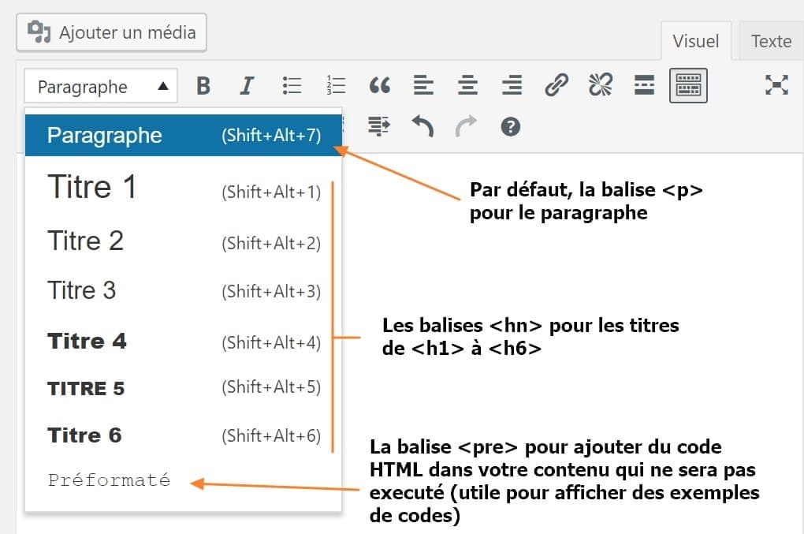Insert a hyperlink

click(x=556, y=84)
